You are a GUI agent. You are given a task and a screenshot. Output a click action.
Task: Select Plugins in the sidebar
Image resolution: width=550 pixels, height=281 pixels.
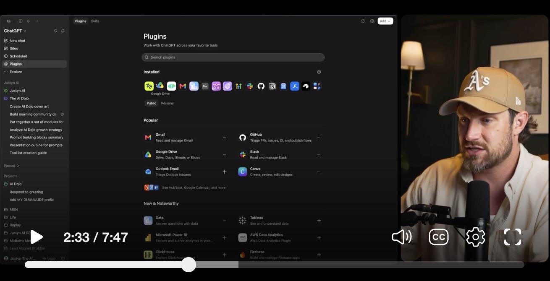point(34,64)
